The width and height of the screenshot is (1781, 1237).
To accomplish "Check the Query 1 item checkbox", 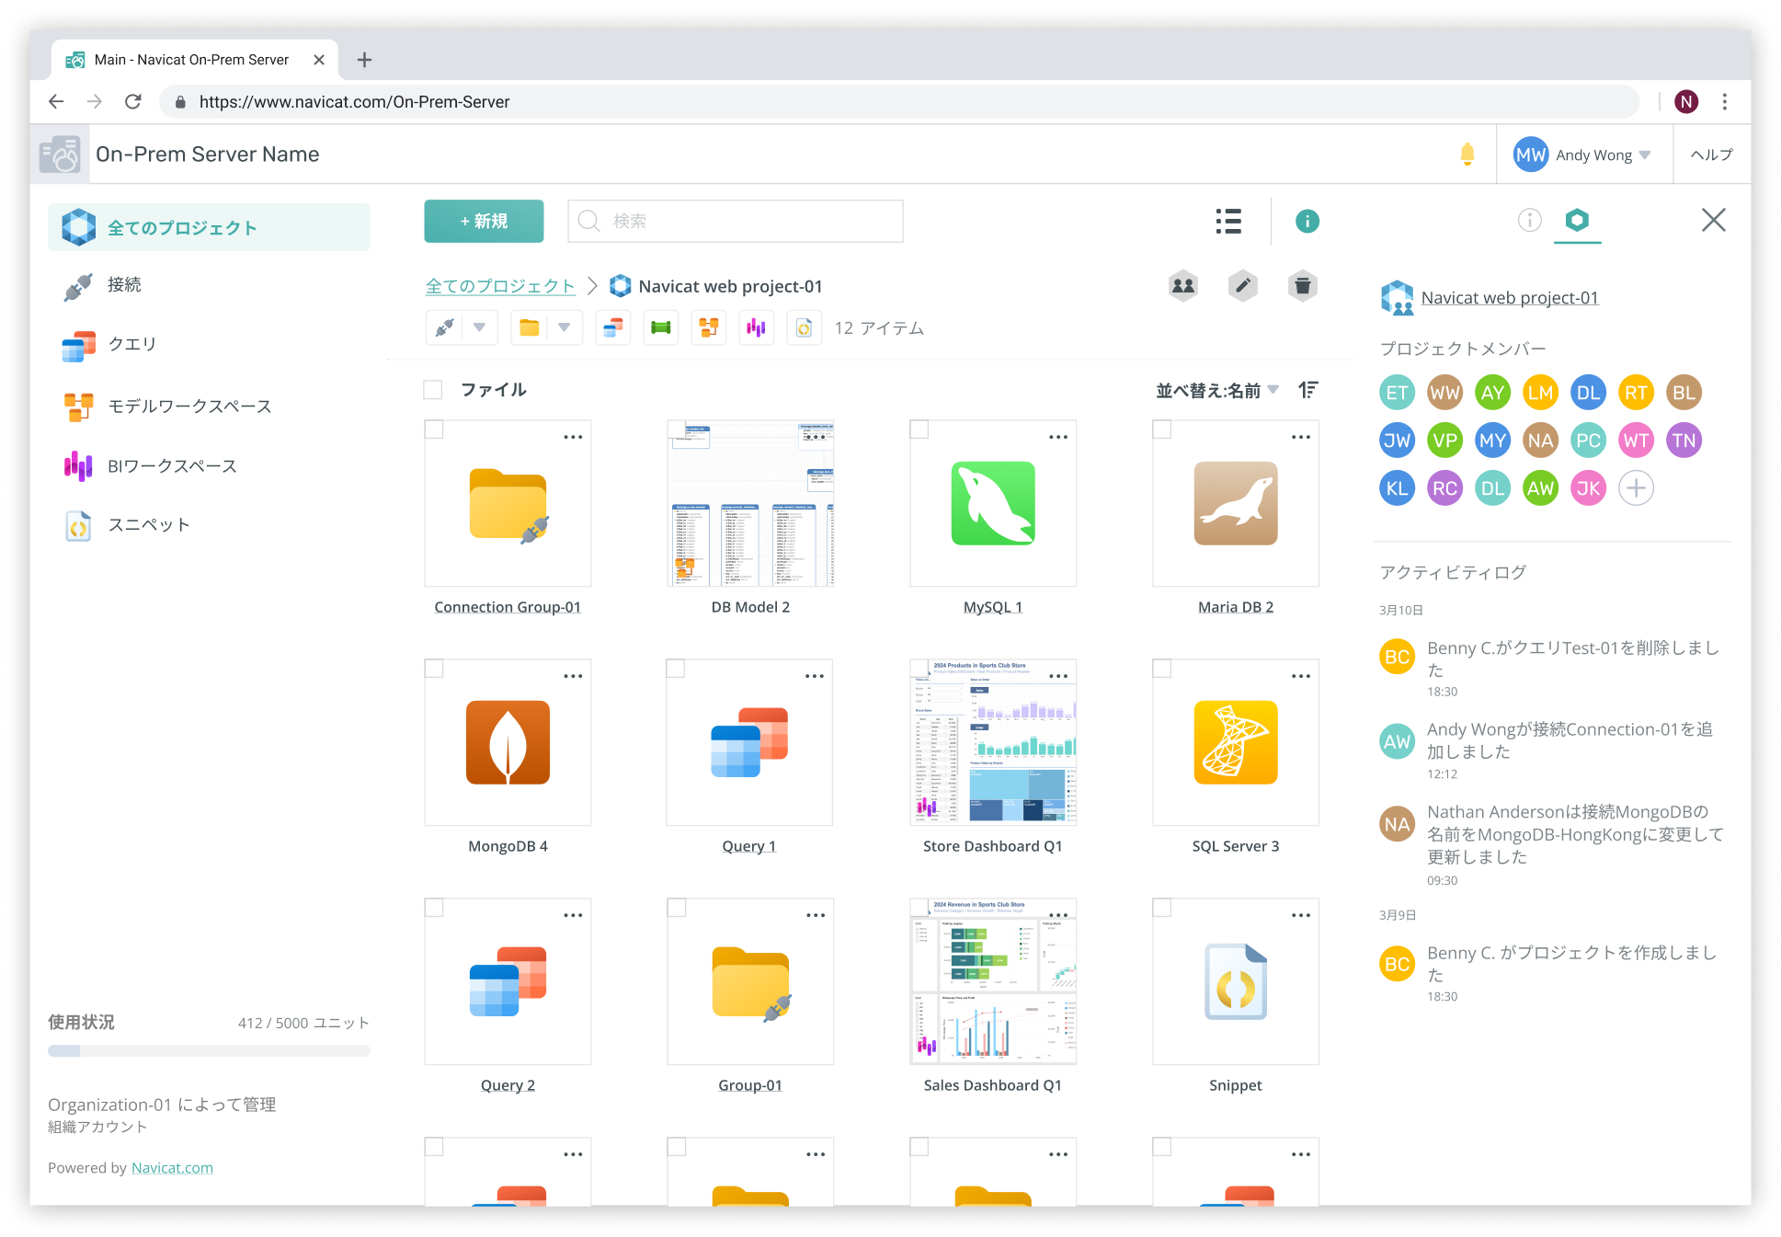I will point(676,669).
